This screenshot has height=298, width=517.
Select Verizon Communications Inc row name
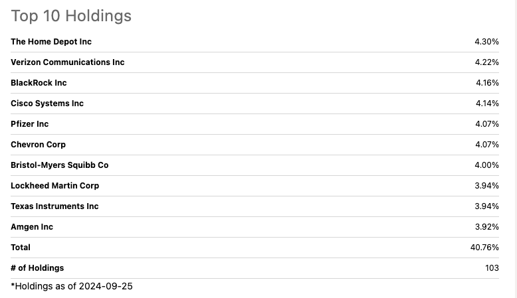[x=68, y=62]
